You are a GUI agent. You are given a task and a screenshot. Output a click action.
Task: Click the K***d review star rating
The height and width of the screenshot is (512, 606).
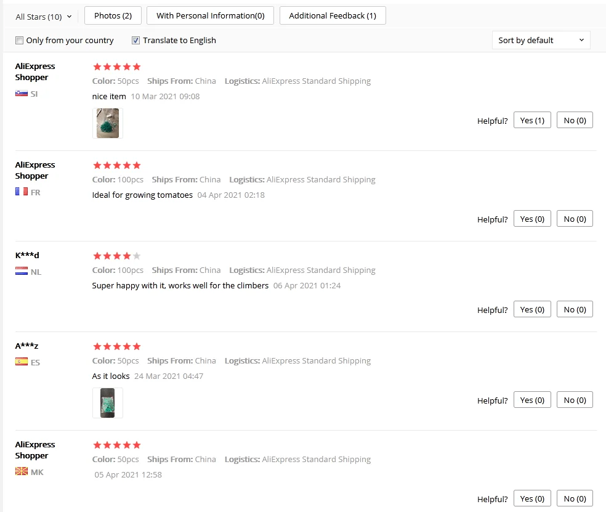[116, 256]
